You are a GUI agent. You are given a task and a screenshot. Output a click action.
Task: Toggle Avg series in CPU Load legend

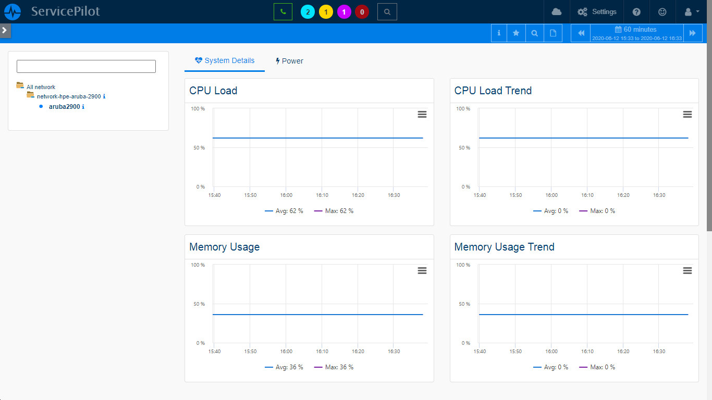(284, 211)
